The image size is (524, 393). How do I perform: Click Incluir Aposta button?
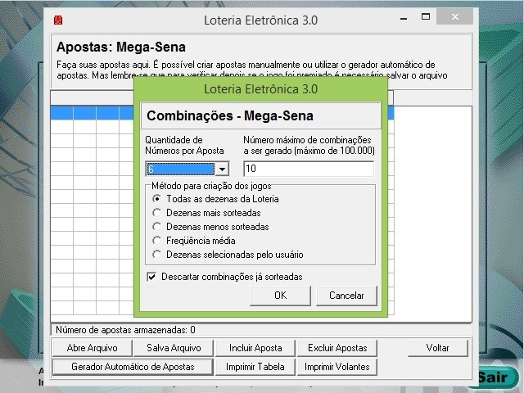tap(255, 348)
